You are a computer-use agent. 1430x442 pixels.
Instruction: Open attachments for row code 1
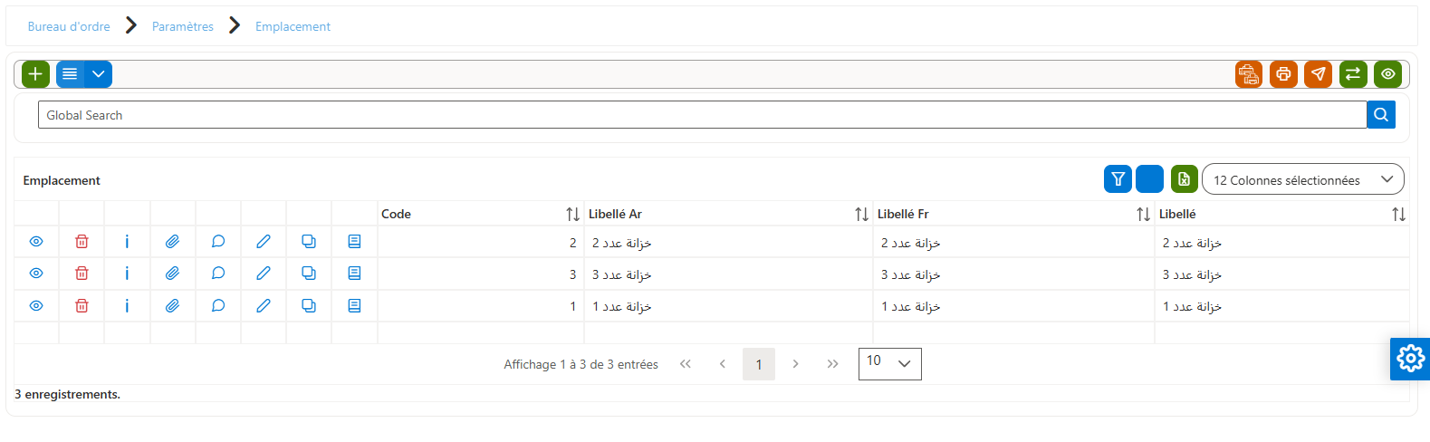[172, 306]
